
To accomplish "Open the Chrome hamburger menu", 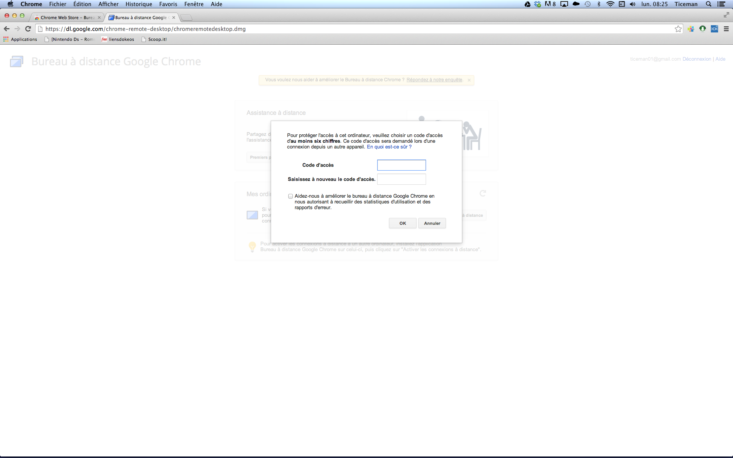I will coord(726,29).
